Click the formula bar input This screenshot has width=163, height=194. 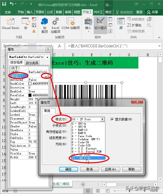111,46
